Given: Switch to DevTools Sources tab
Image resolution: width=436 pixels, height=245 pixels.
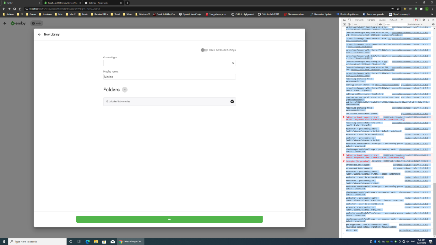Looking at the screenshot, I should (382, 20).
